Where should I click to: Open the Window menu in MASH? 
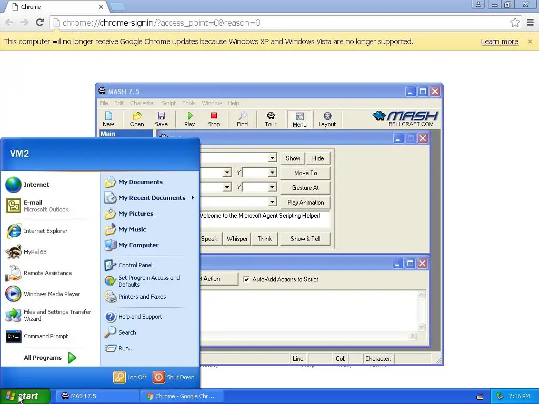coord(212,103)
